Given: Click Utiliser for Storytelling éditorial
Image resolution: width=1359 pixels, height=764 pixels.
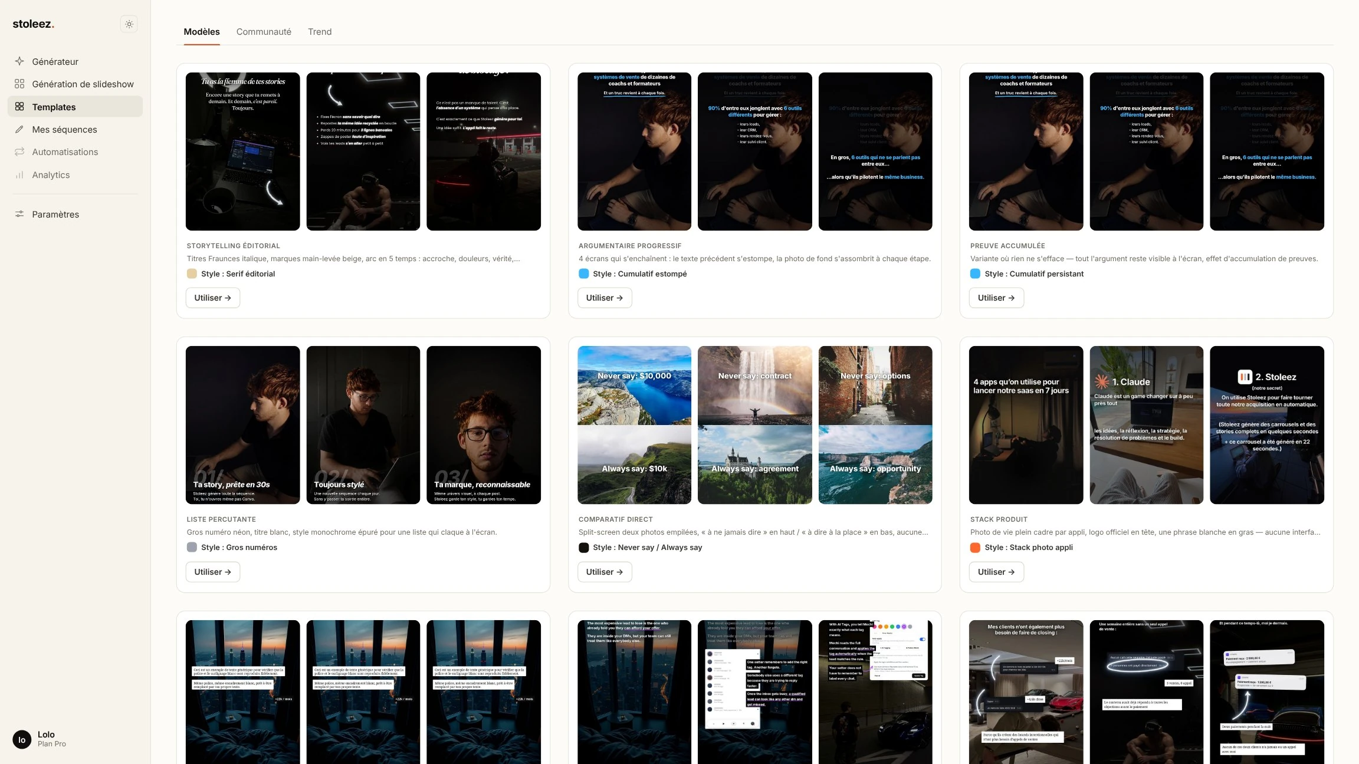Looking at the screenshot, I should pyautogui.click(x=212, y=298).
